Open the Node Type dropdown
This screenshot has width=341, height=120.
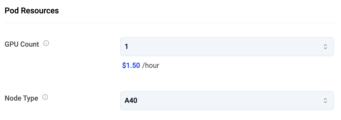(x=227, y=101)
